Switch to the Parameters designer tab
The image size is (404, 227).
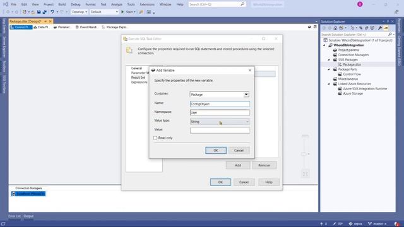click(x=62, y=27)
